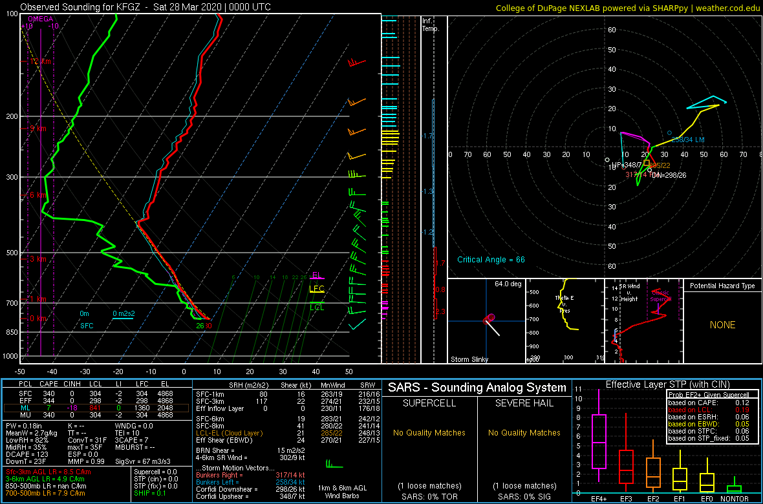Click the 'Eff Shear (EBWD)' row label
This screenshot has width=763, height=504.
tap(223, 440)
